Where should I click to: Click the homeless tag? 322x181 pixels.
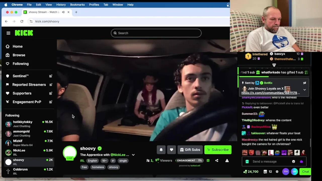pyautogui.click(x=98, y=167)
